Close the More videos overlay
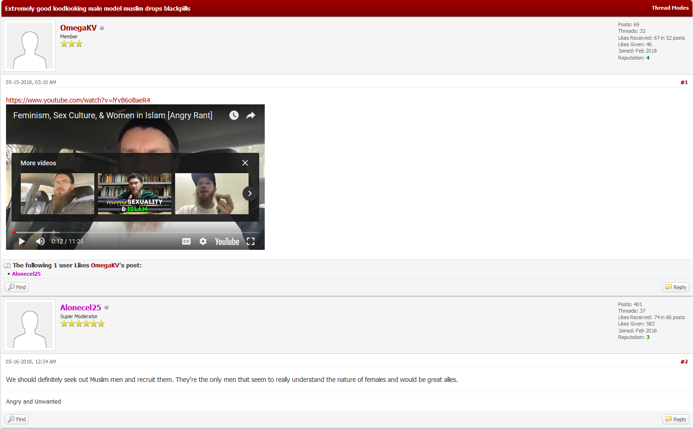 pos(245,163)
